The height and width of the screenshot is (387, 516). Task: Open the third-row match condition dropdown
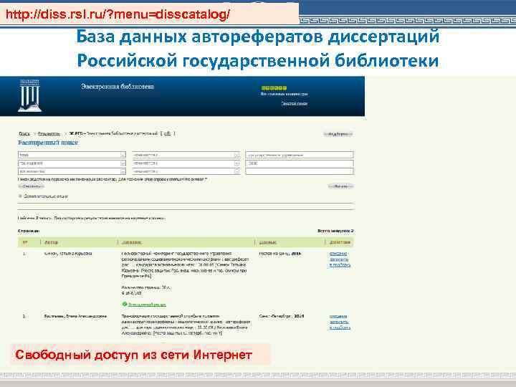tap(236, 171)
